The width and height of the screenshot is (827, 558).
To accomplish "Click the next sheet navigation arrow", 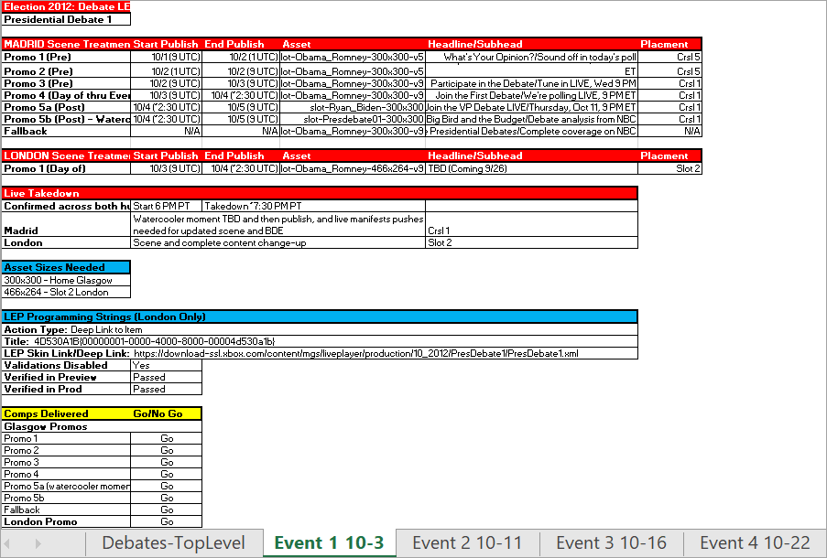I will tap(38, 543).
